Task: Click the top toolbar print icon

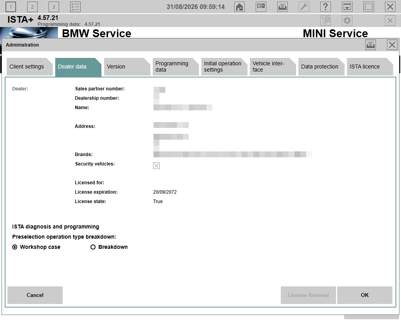Action: click(282, 7)
